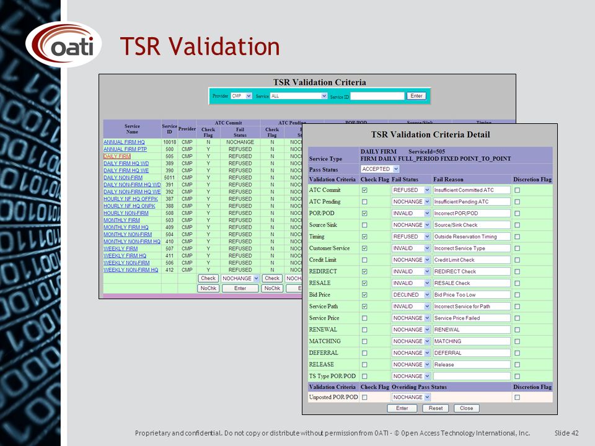Click the Bid Price Too Low reason field
Image resolution: width=595 pixels, height=446 pixels.
point(472,295)
